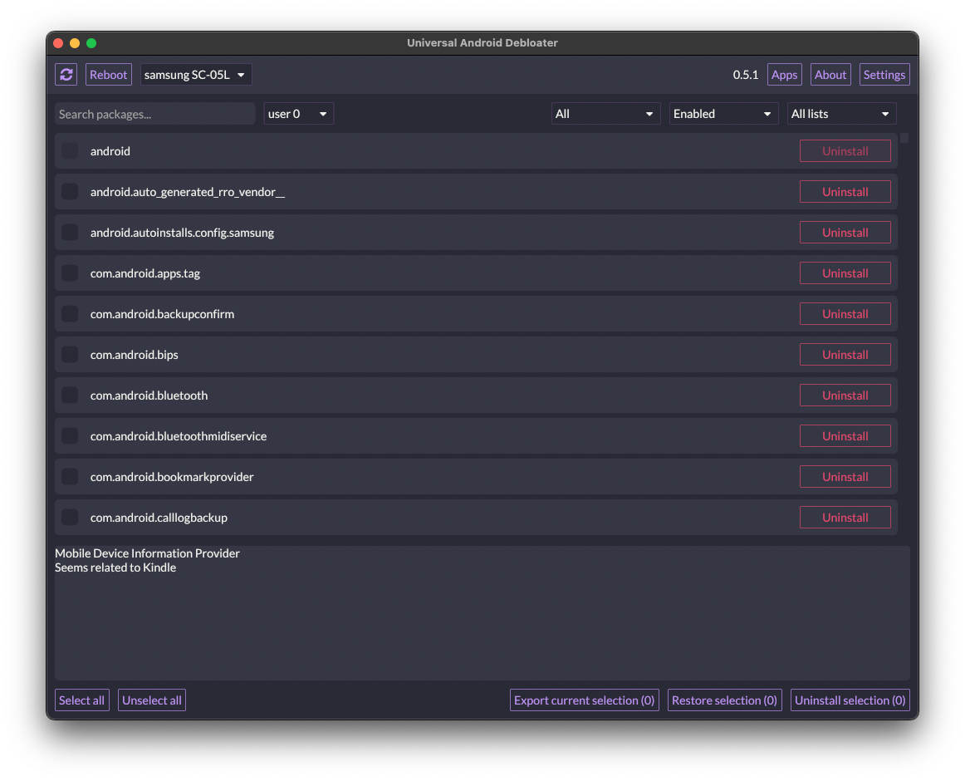This screenshot has height=781, width=965.
Task: Open the samsung SC-05L device dropdown
Action: (x=195, y=75)
